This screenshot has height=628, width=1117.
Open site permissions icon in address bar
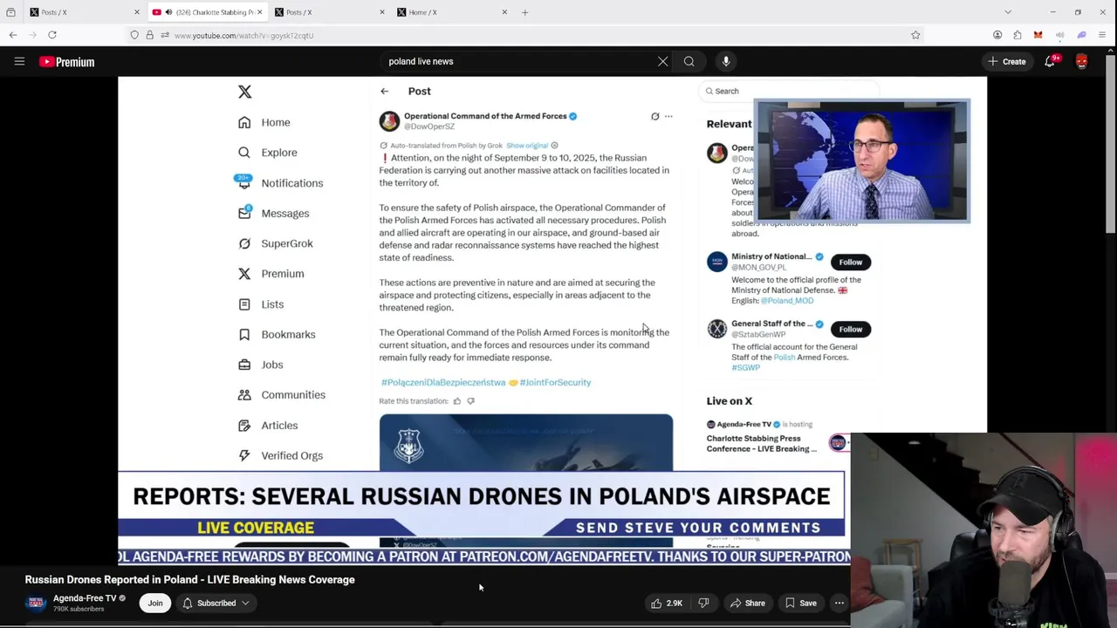coord(164,35)
